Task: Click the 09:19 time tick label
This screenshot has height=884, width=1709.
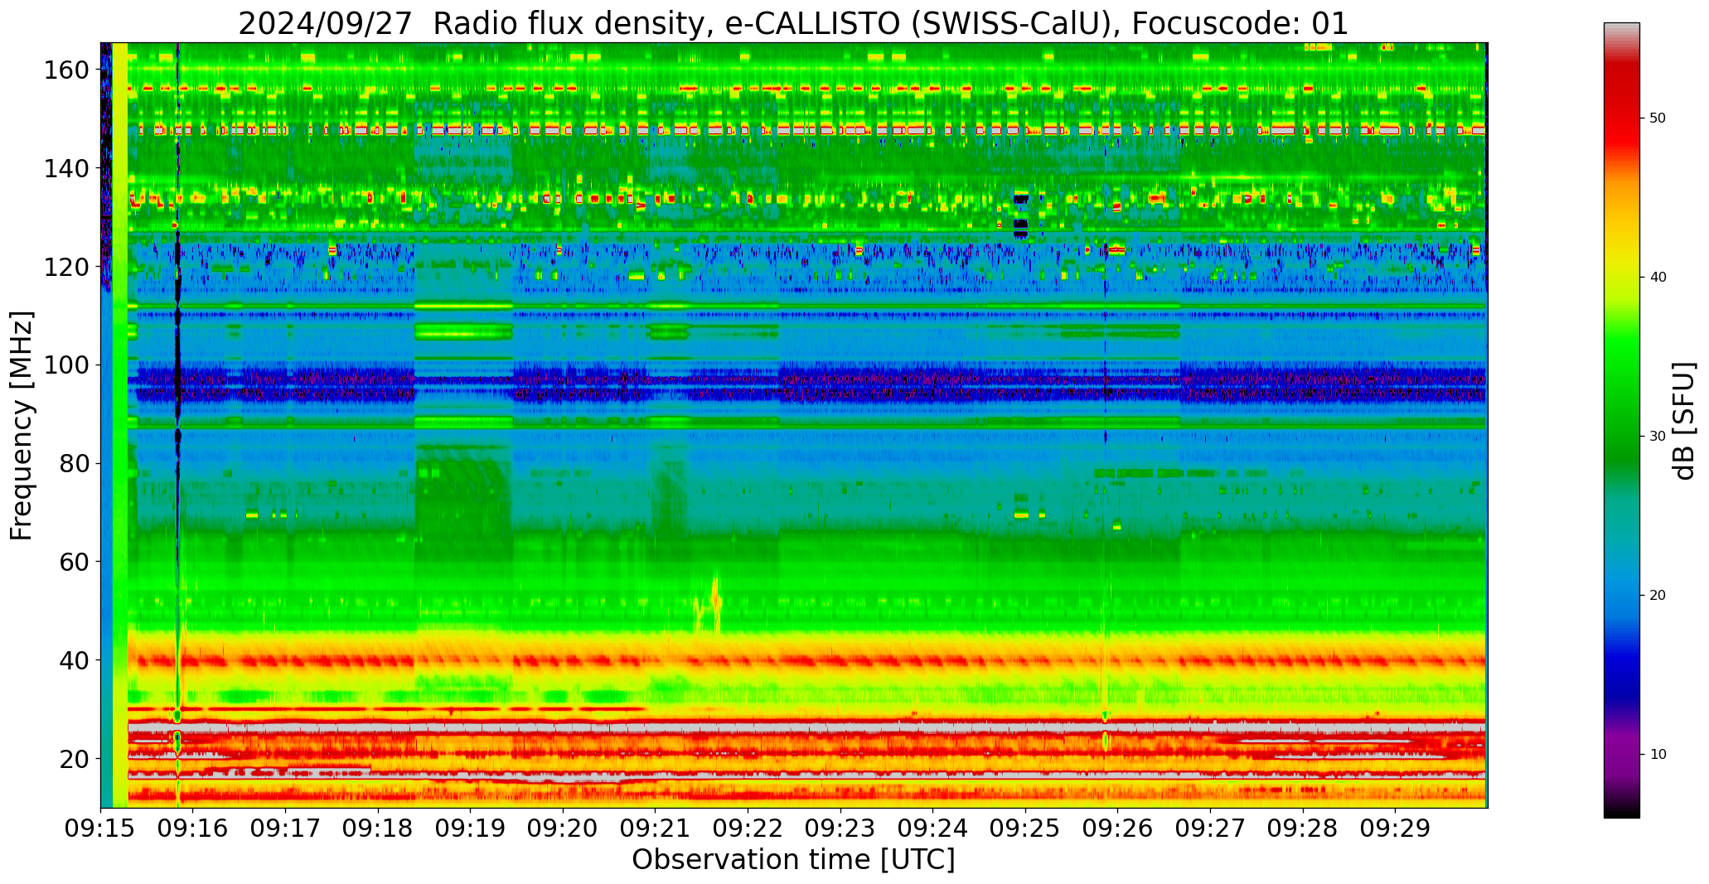Action: coord(471,828)
